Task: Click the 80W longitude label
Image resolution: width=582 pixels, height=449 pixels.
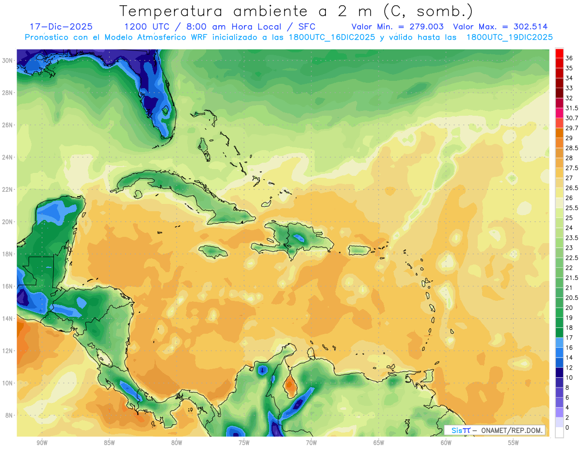Action: click(x=177, y=443)
